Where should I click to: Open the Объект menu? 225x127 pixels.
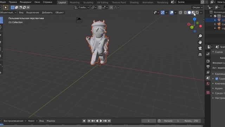pos(59,13)
